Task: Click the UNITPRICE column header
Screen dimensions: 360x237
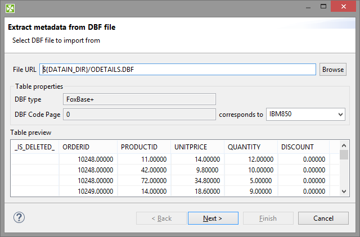Action: tap(197, 147)
